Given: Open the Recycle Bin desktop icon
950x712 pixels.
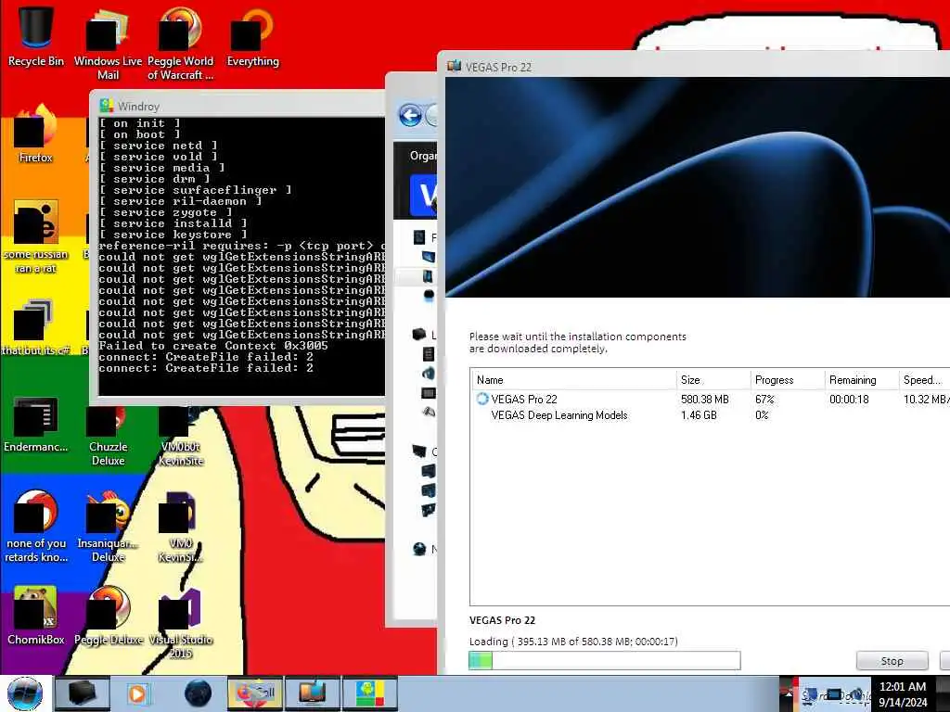Looking at the screenshot, I should click(x=36, y=36).
